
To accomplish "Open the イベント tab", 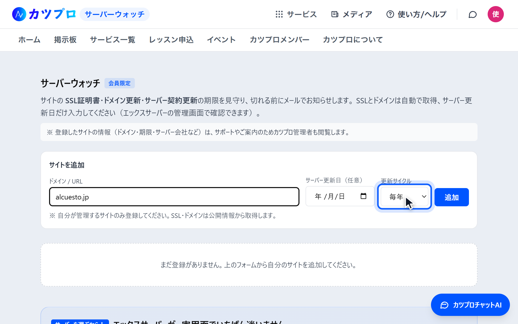I will [x=221, y=40].
